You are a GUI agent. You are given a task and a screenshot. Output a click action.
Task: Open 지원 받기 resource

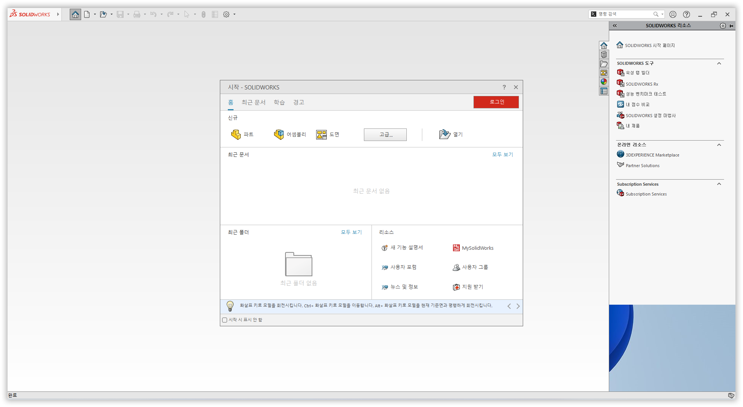point(468,287)
